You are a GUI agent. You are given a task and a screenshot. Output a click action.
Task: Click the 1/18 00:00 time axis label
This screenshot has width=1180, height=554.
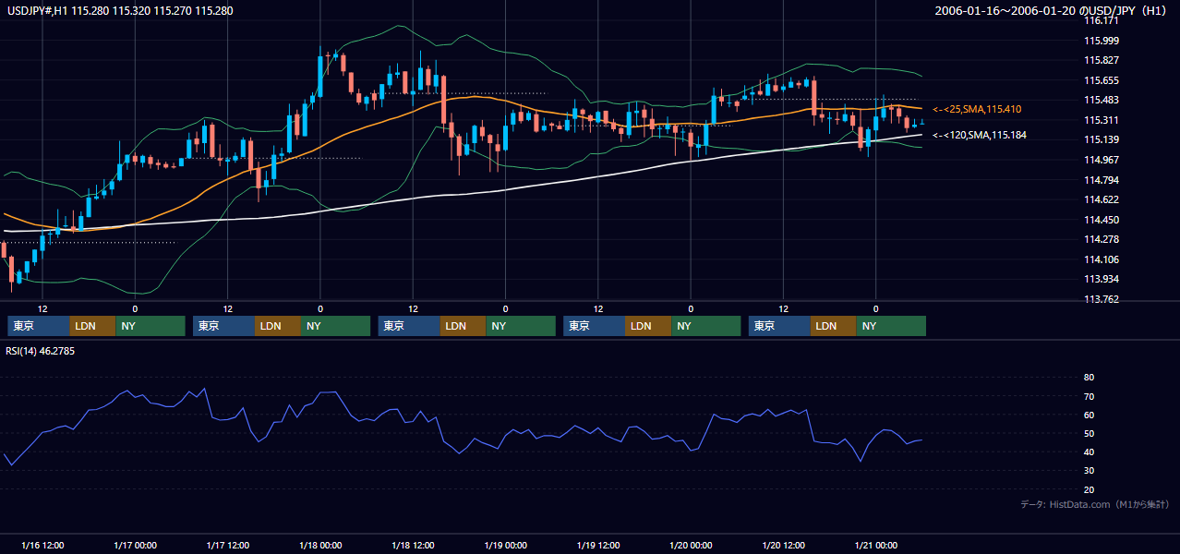tap(320, 545)
